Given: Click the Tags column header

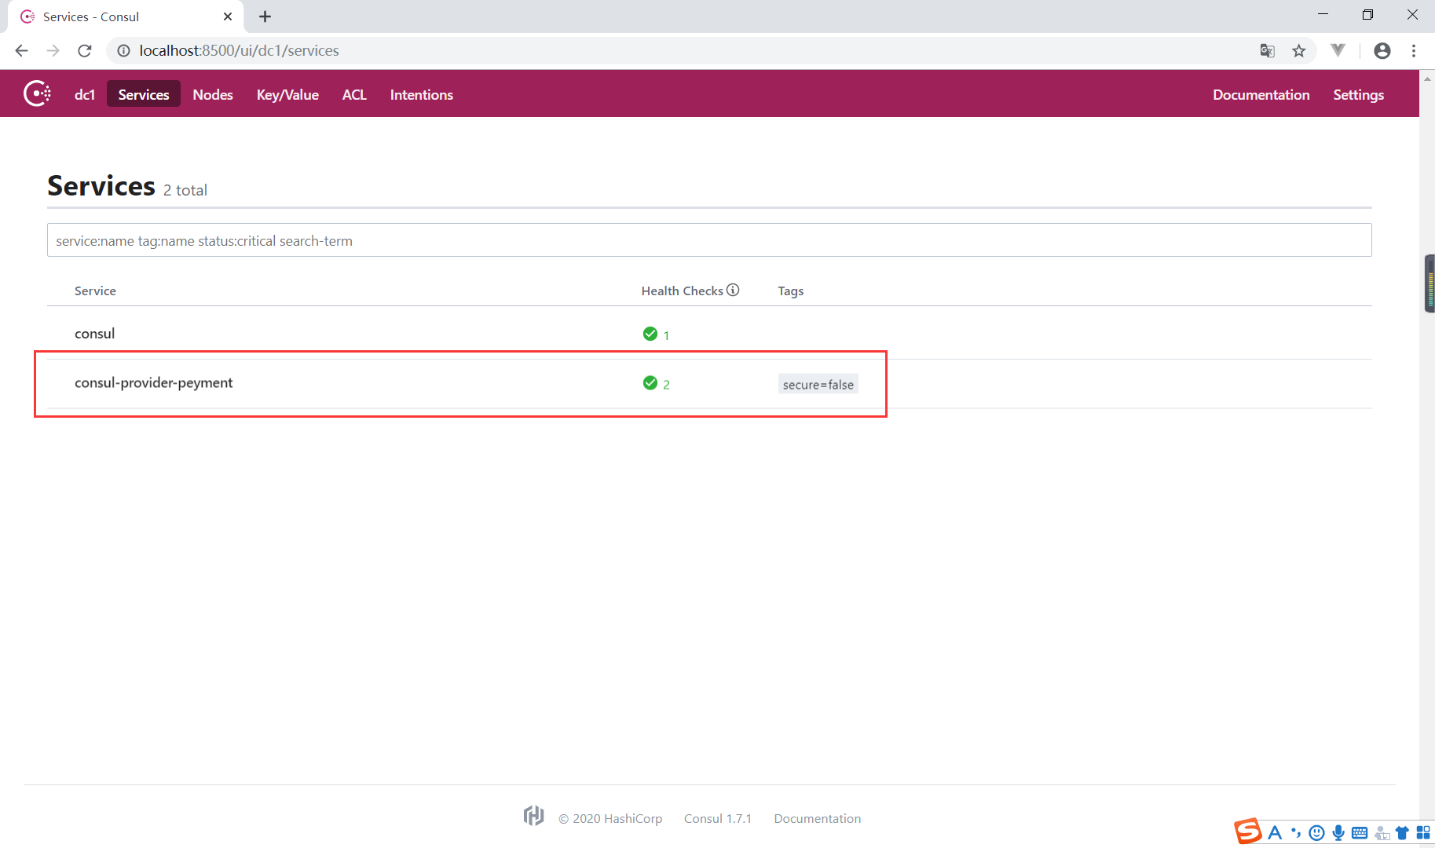Looking at the screenshot, I should coord(791,291).
